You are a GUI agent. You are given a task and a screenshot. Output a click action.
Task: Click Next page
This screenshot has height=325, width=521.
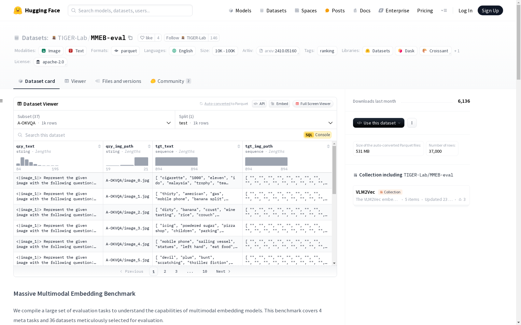coord(223,271)
